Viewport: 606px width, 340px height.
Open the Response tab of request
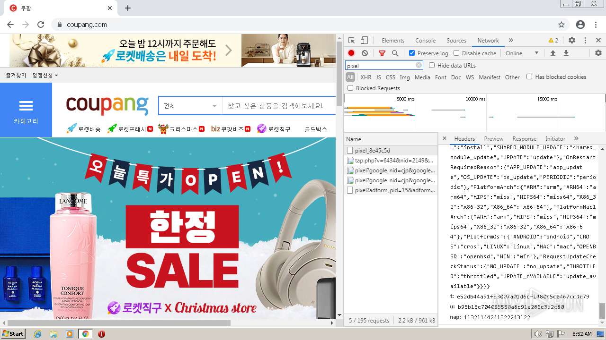(524, 139)
